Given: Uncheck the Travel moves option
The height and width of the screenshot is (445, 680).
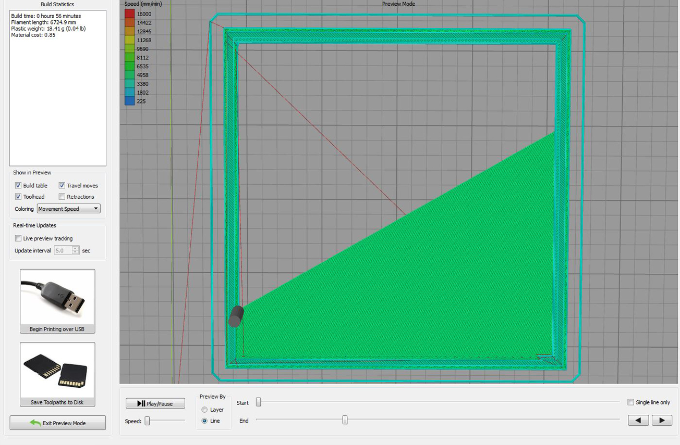Looking at the screenshot, I should [x=62, y=186].
